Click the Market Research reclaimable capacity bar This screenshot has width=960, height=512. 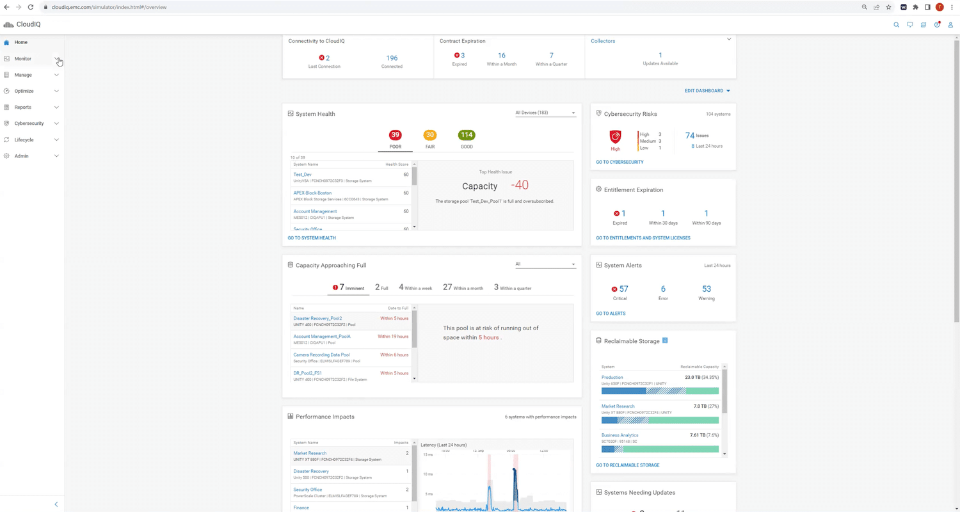tap(660, 420)
